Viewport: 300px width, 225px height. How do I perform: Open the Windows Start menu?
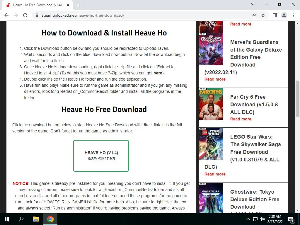(x=7, y=219)
